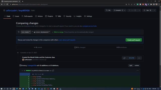Open File Explorer from taskbar
Screen dimensions: 161x90
coord(20,89)
